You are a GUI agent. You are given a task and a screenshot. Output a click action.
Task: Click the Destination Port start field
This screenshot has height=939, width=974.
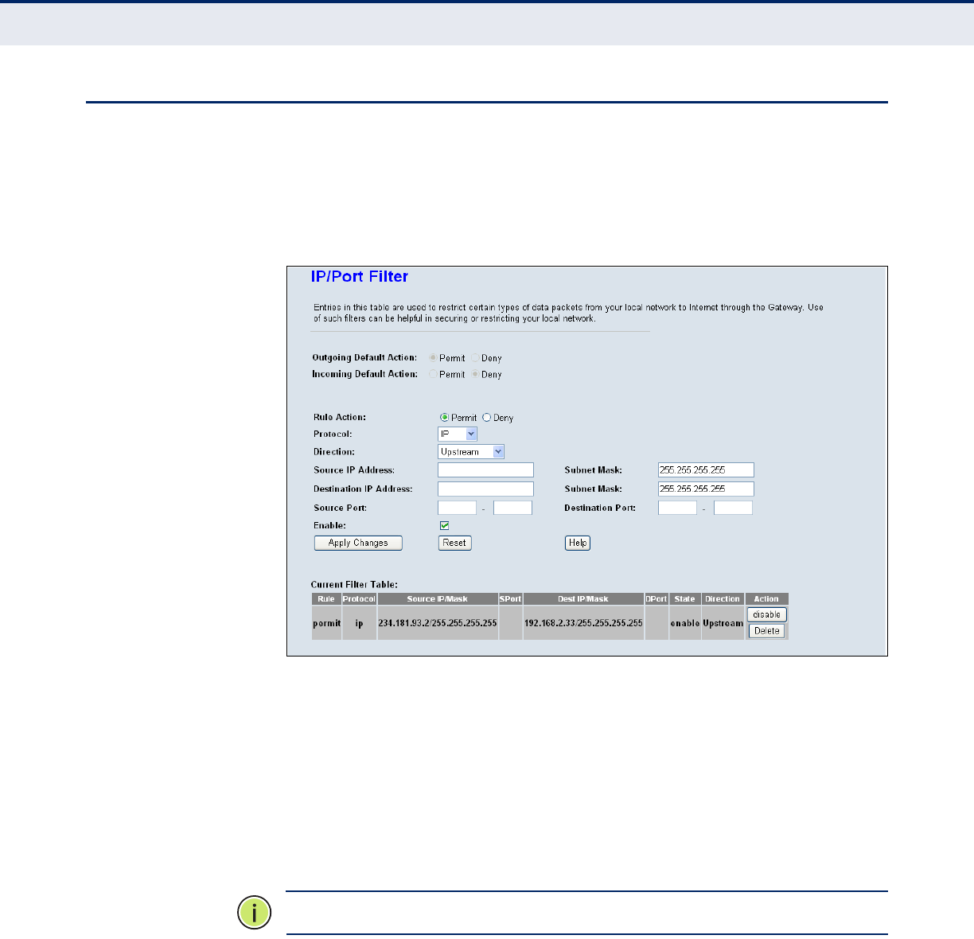pos(677,508)
